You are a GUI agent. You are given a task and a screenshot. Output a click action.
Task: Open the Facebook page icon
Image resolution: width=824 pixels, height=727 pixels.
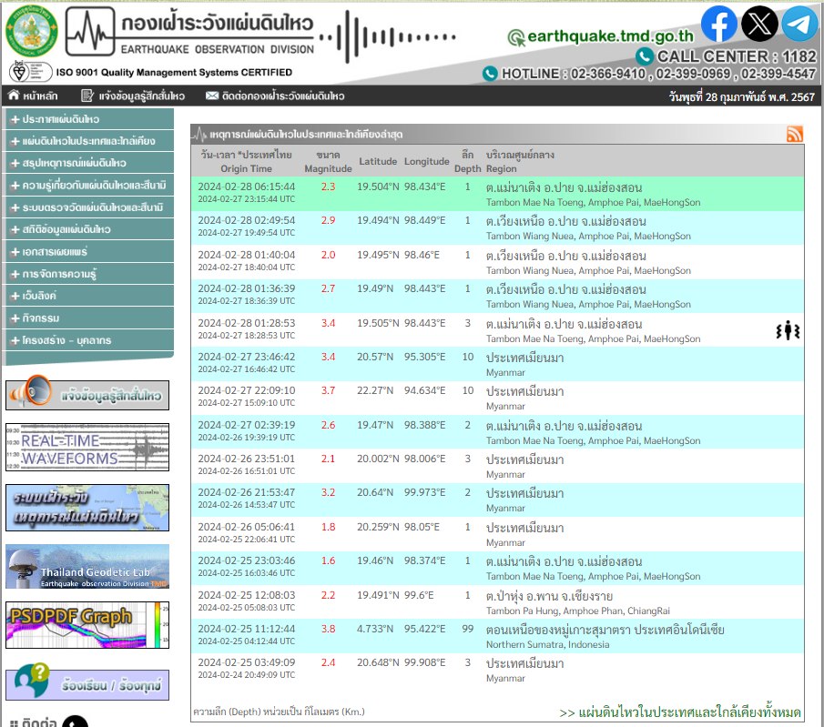click(x=718, y=25)
